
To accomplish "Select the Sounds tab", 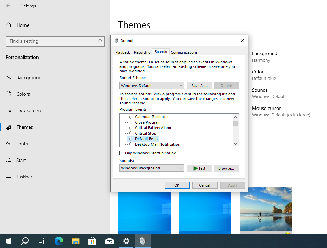I will tap(161, 52).
